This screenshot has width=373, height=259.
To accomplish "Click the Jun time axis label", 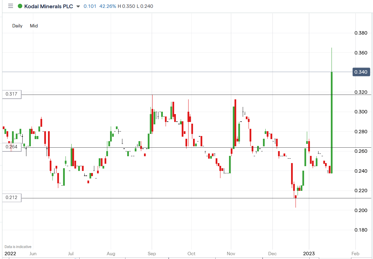I will (33, 254).
